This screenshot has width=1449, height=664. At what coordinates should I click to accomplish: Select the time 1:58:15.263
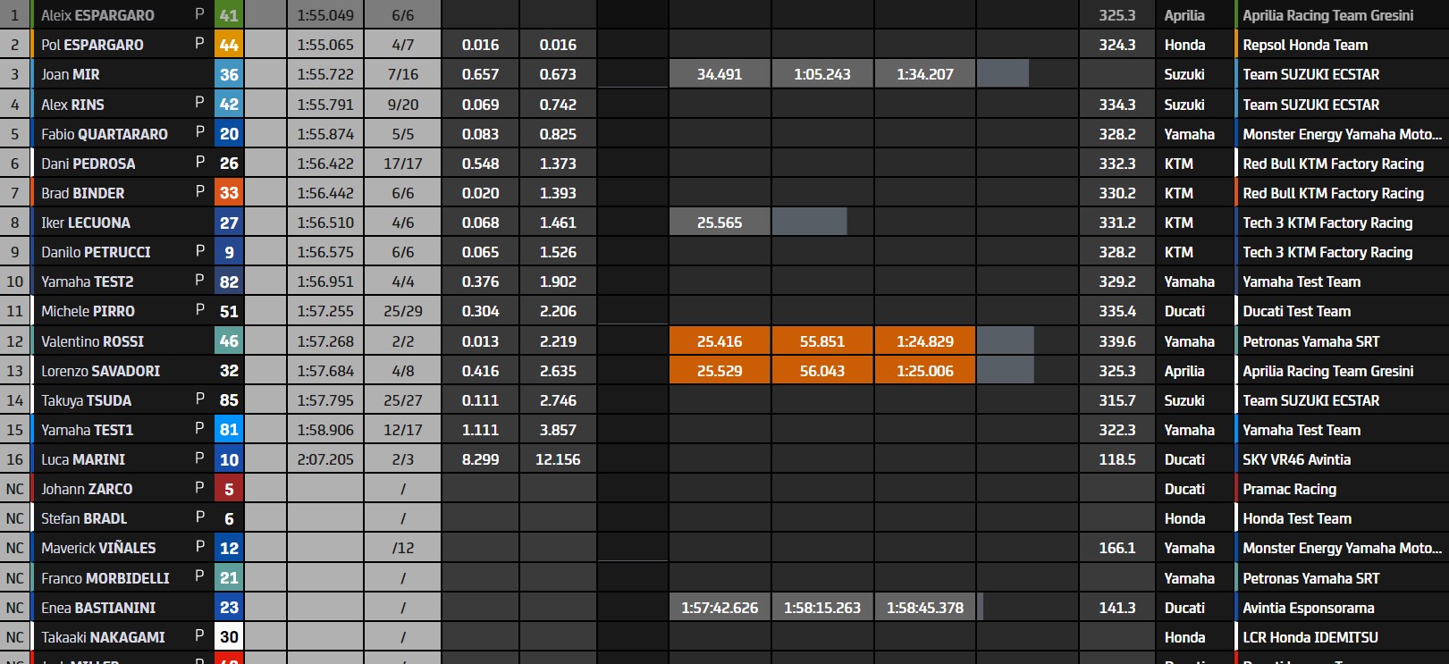pyautogui.click(x=822, y=608)
